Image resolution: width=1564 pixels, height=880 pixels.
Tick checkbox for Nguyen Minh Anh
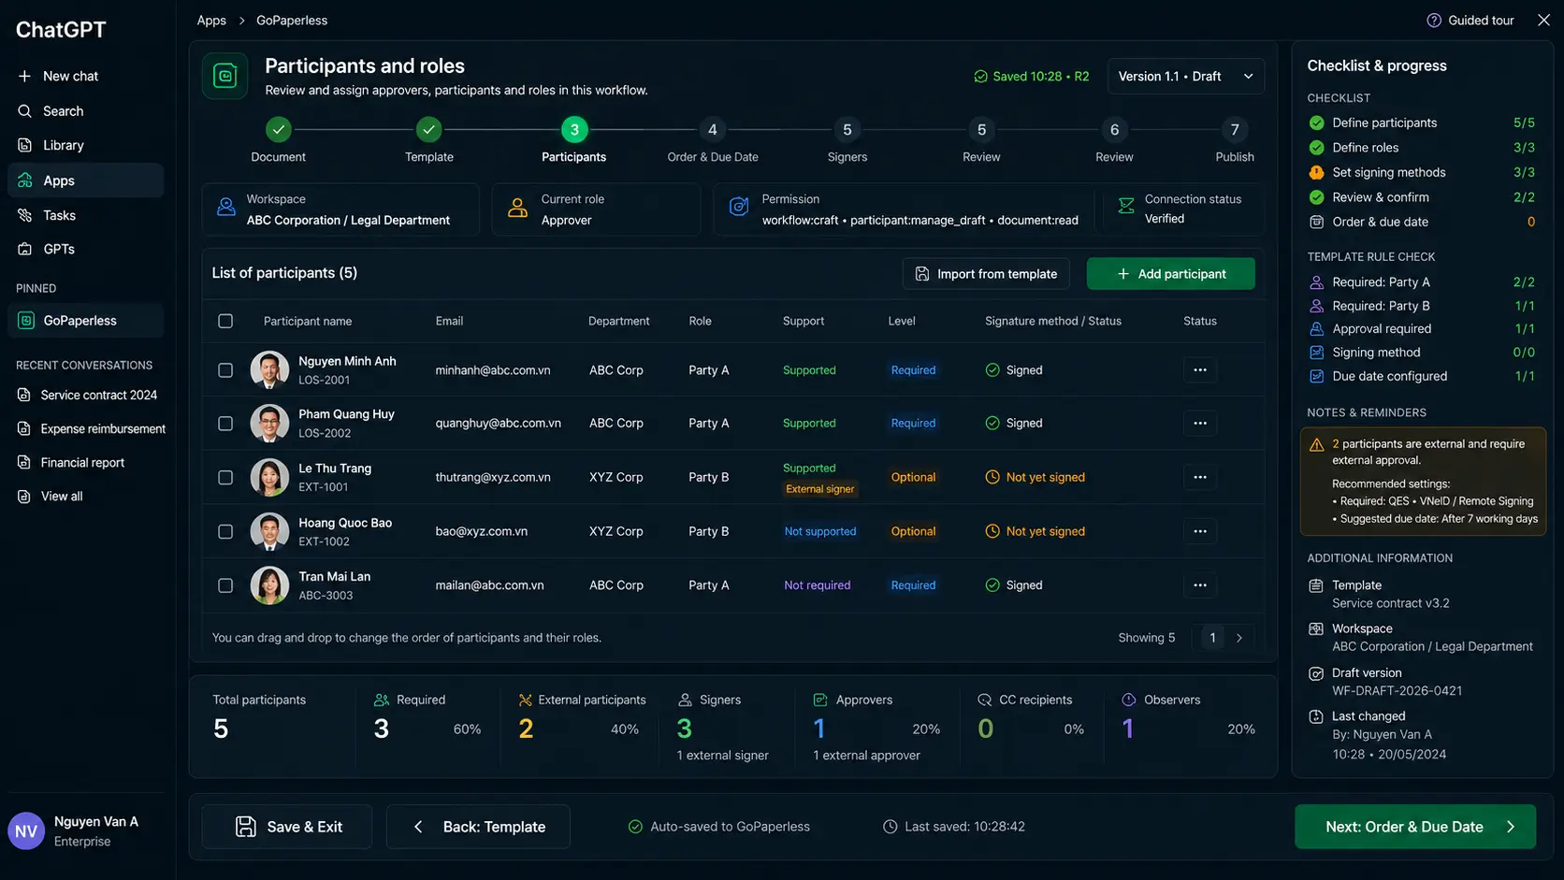coord(225,370)
